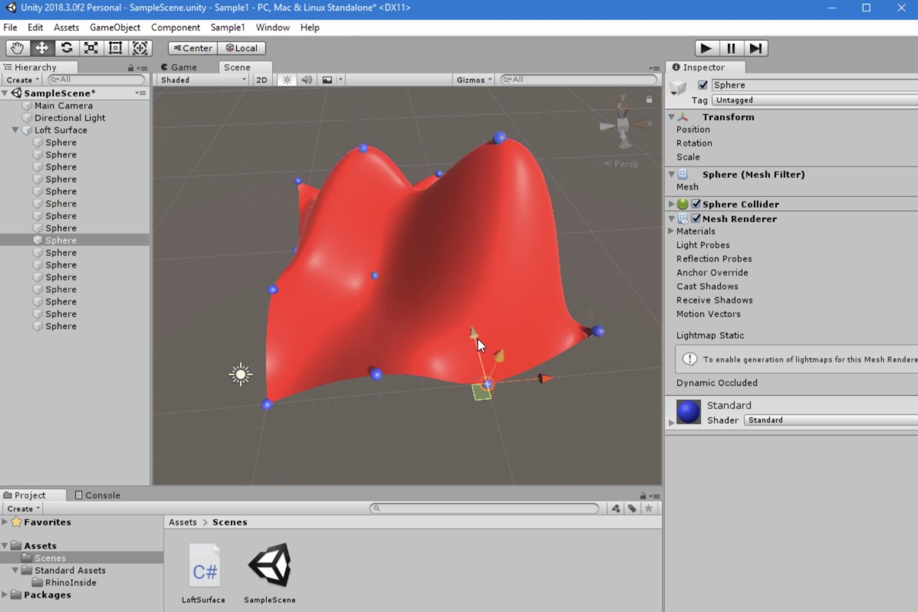Disable the Mesh Renderer checkbox
This screenshot has width=918, height=612.
(x=696, y=219)
